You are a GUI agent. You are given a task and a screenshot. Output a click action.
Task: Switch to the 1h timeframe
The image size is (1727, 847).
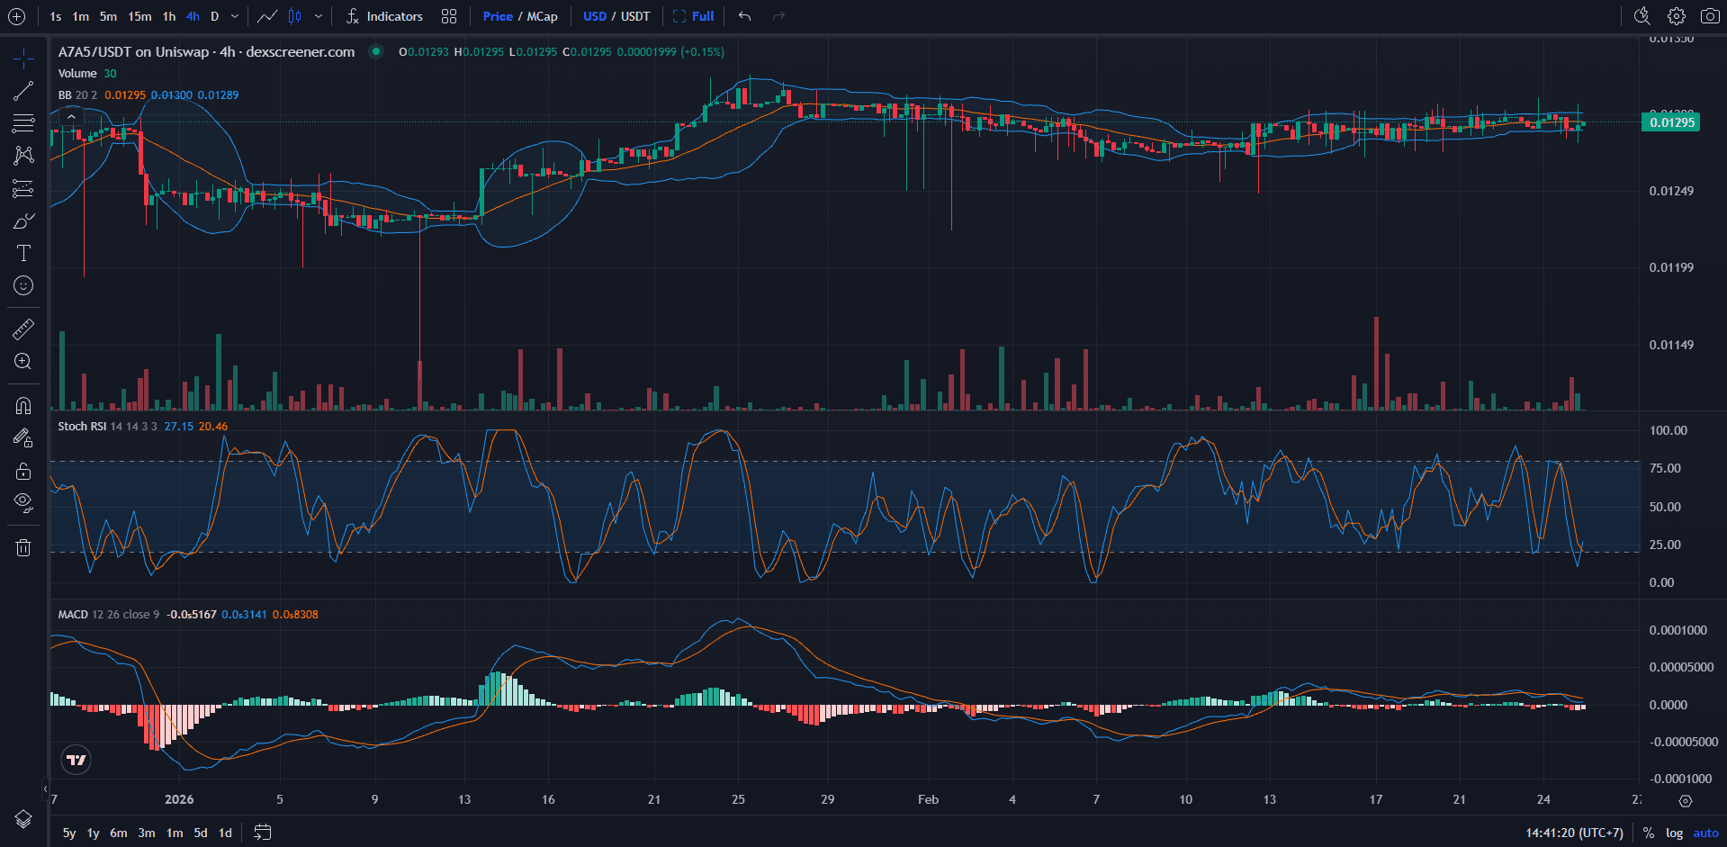[x=168, y=16]
